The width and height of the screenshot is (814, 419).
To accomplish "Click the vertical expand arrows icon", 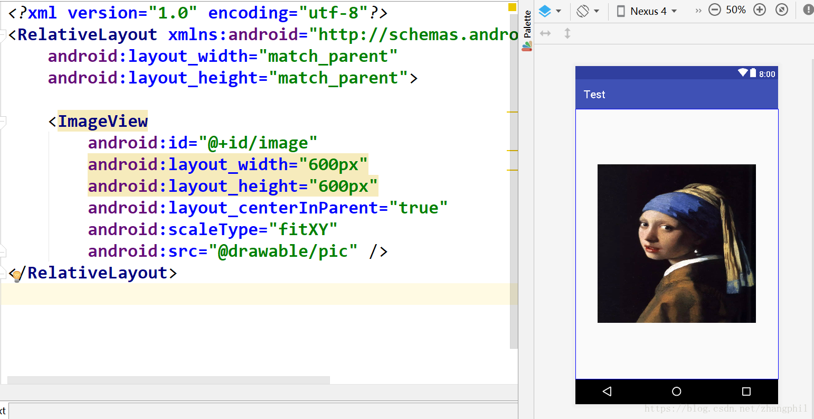I will click(567, 33).
